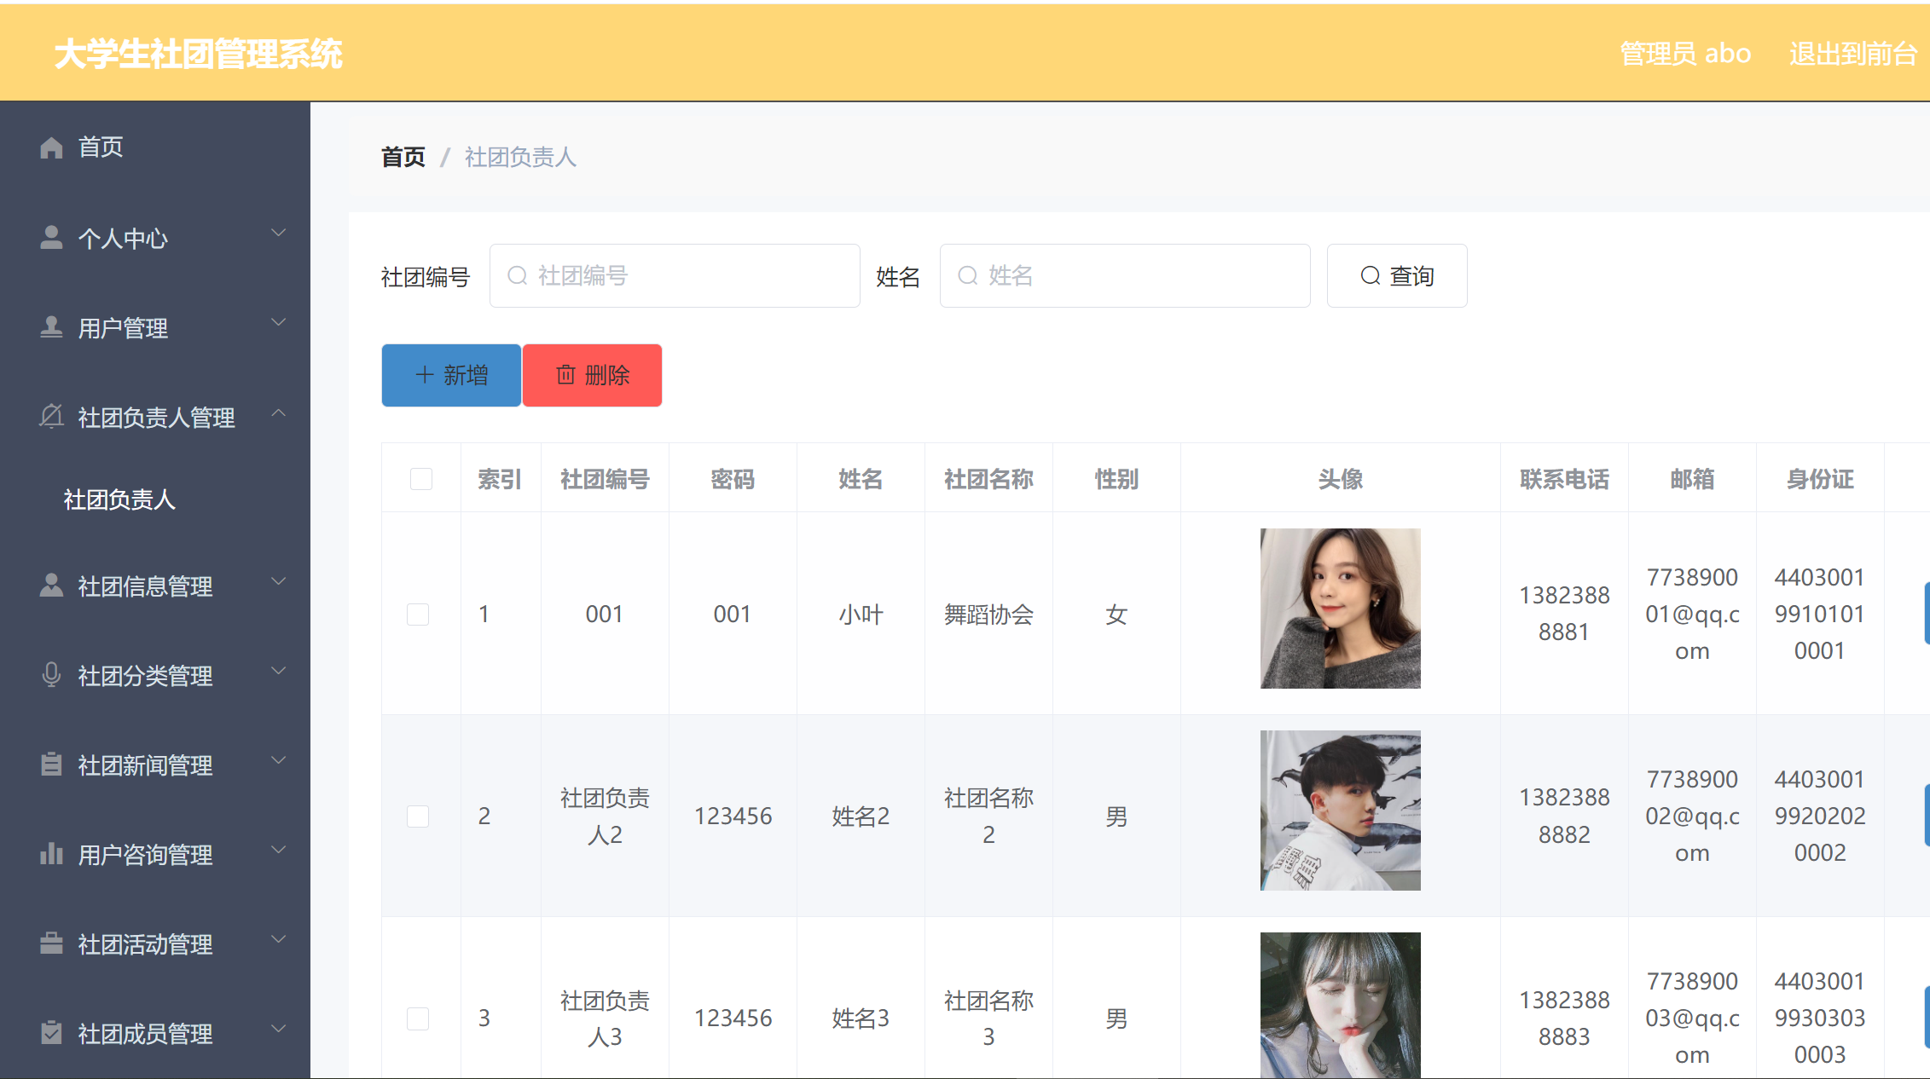
Task: Expand the 社团活动管理 chevron
Action: 278,939
